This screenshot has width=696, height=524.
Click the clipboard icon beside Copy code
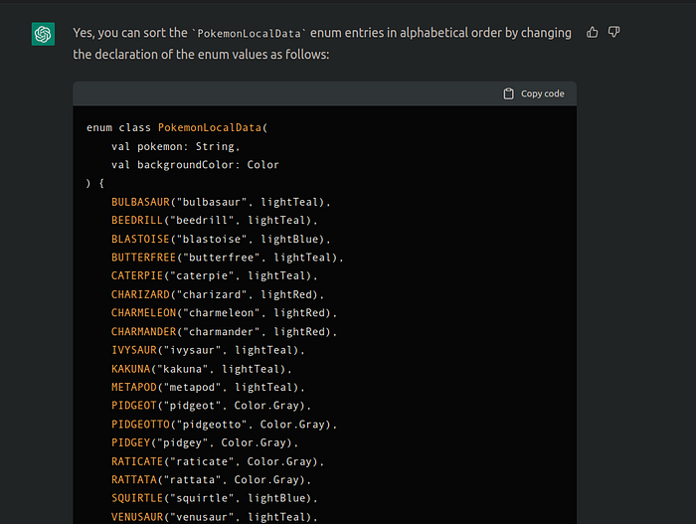tap(508, 93)
